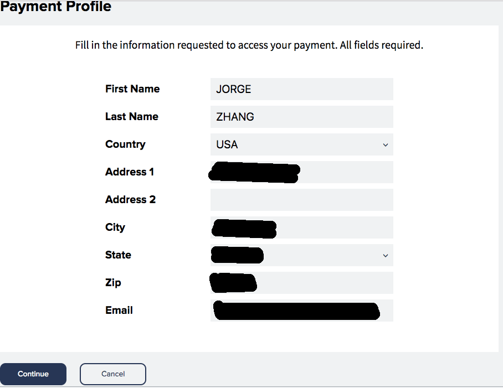503x388 pixels.
Task: Click the Email label text
Action: pos(119,310)
